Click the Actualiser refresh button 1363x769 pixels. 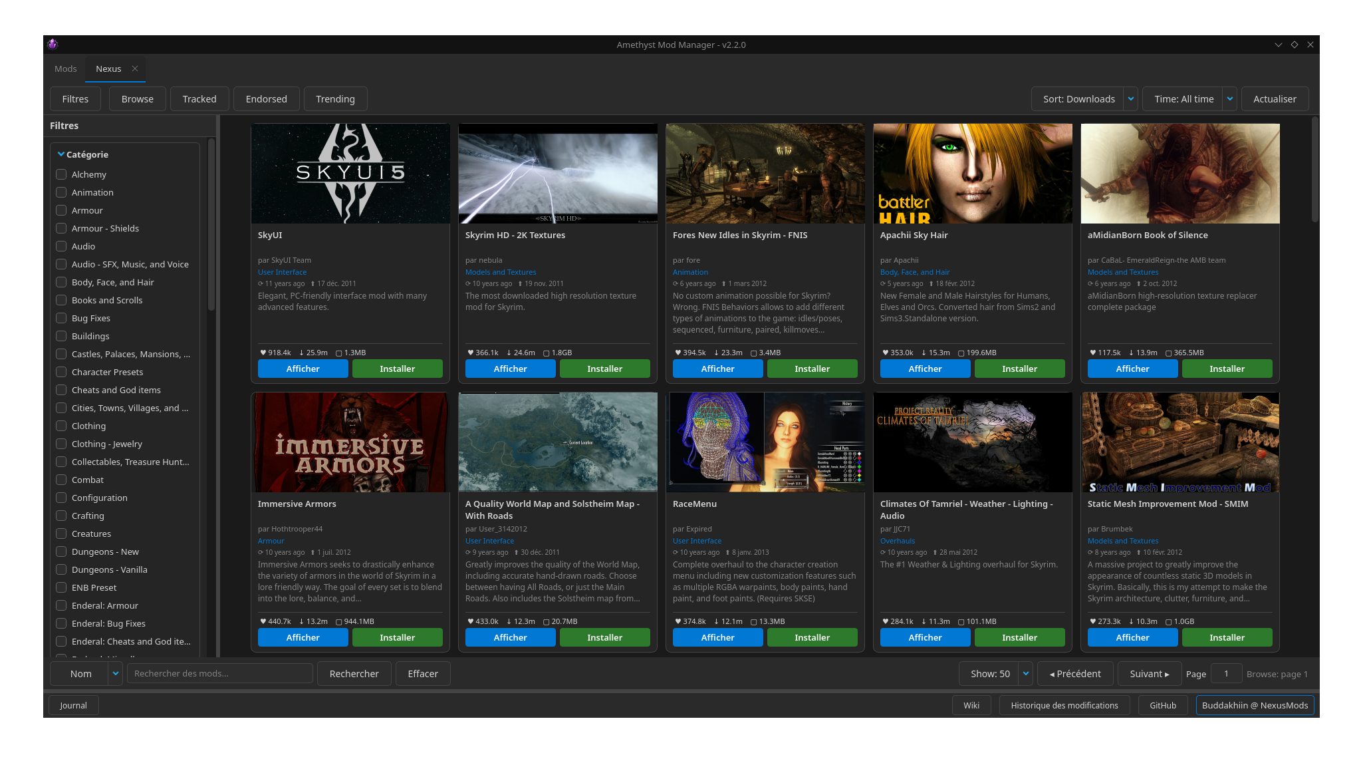[x=1275, y=99]
